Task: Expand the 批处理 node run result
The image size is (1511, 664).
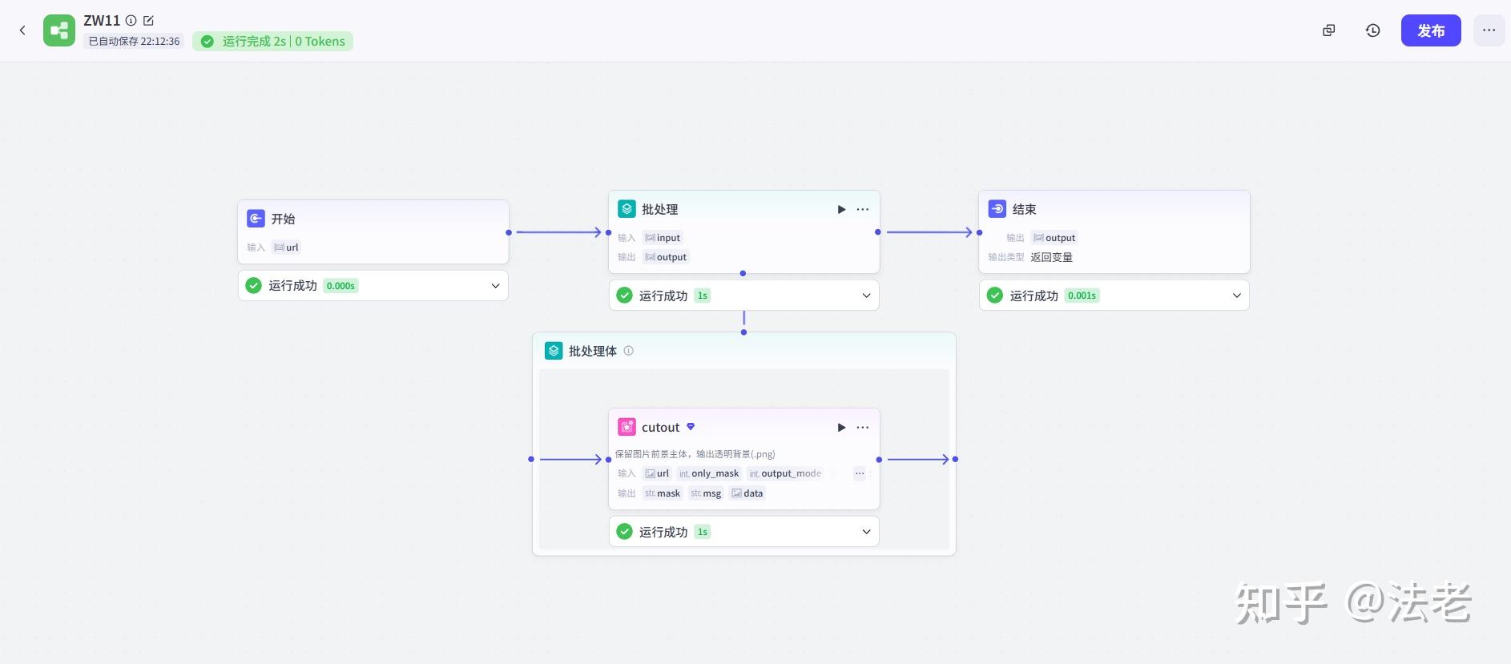Action: pos(866,296)
